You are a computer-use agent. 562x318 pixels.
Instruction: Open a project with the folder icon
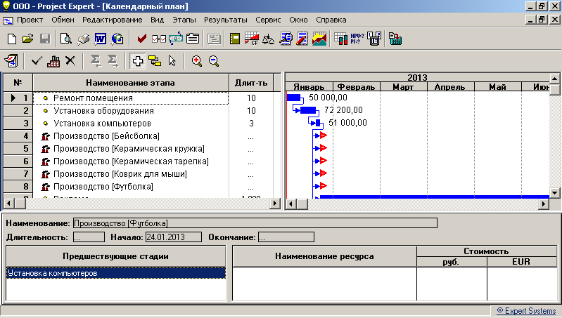click(28, 39)
